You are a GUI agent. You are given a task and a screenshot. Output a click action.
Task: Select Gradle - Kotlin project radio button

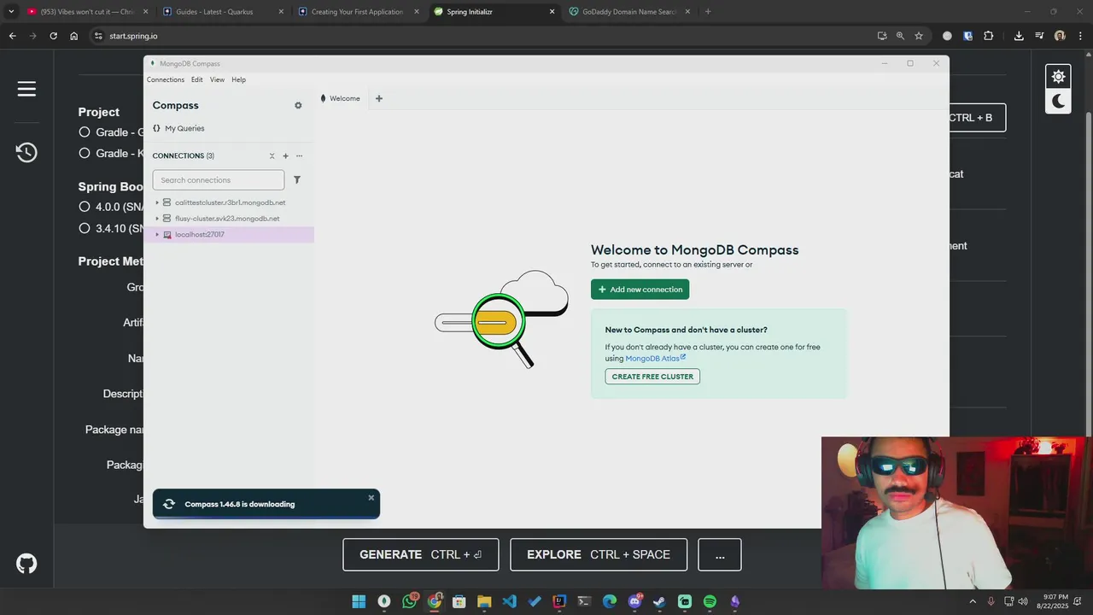(85, 154)
